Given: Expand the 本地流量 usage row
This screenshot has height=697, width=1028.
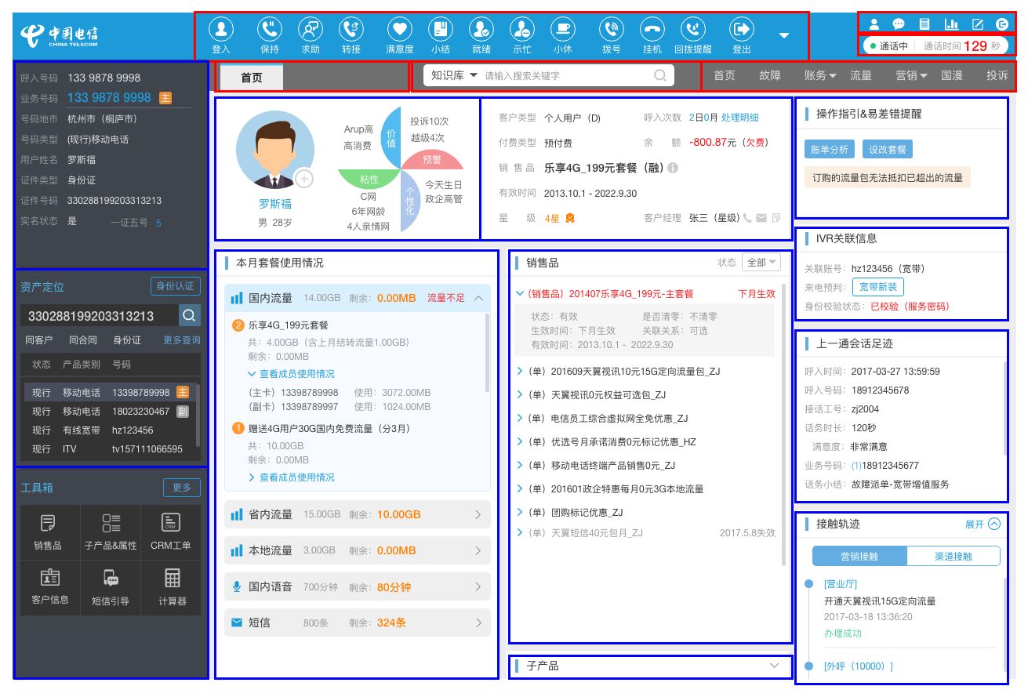Looking at the screenshot, I should click(x=478, y=550).
